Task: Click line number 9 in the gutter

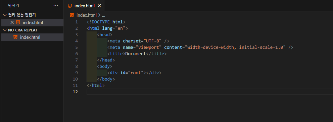Action: tap(77, 73)
